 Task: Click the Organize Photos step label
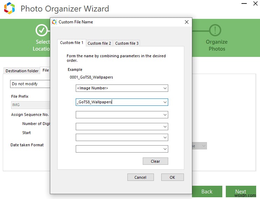click(217, 45)
